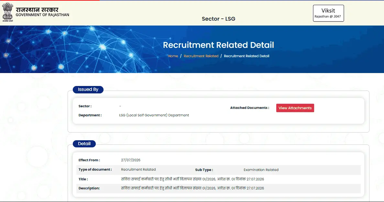
Task: Click the Sub Type field label
Action: tap(204, 170)
